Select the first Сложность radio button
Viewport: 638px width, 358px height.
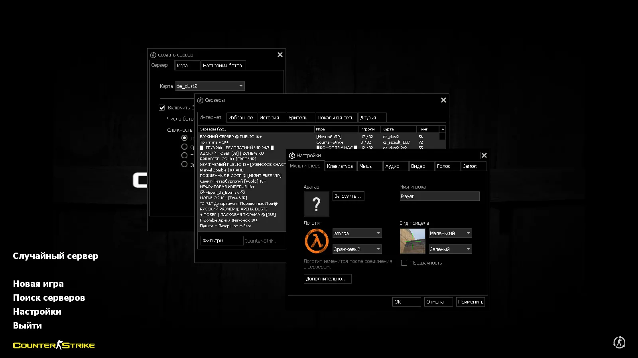tap(184, 138)
